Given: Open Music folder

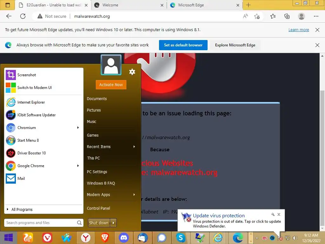Looking at the screenshot, I should click(x=91, y=122).
